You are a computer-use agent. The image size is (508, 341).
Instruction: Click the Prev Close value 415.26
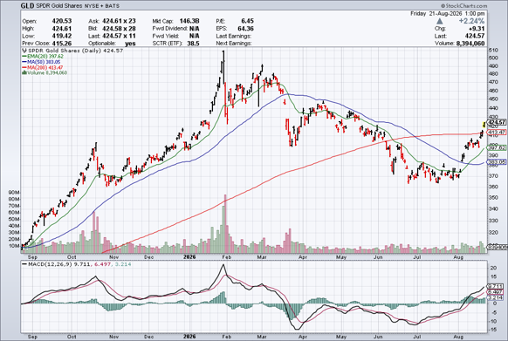click(62, 44)
